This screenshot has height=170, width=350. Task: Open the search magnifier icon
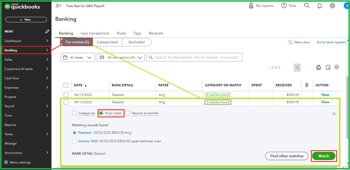click(307, 6)
